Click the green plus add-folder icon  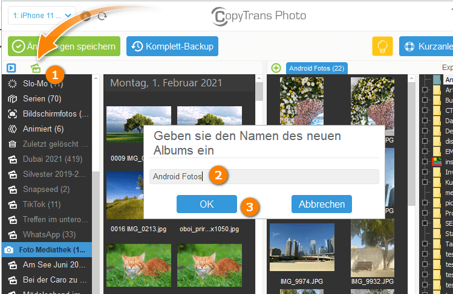click(x=276, y=68)
